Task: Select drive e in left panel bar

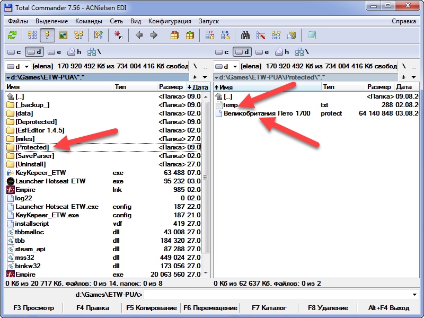Action: coord(55,52)
